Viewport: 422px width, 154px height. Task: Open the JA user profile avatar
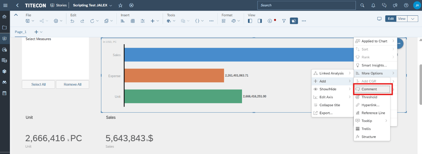[x=417, y=5]
